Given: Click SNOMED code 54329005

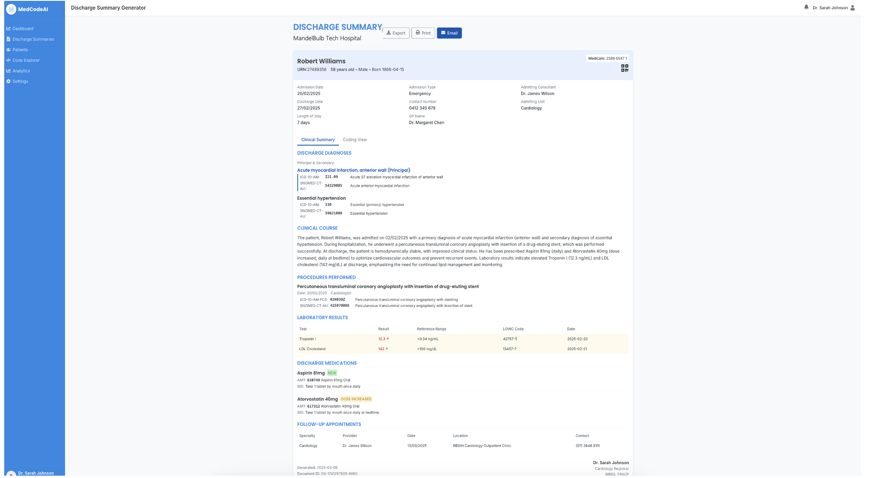Looking at the screenshot, I should [333, 186].
